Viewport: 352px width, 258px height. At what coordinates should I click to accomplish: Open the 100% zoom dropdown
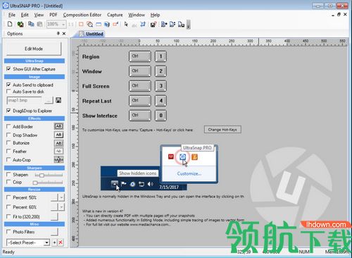tap(63, 24)
